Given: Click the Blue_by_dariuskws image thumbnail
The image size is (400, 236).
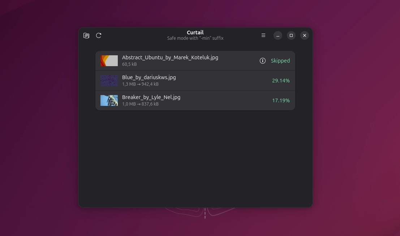Looking at the screenshot, I should (x=109, y=81).
